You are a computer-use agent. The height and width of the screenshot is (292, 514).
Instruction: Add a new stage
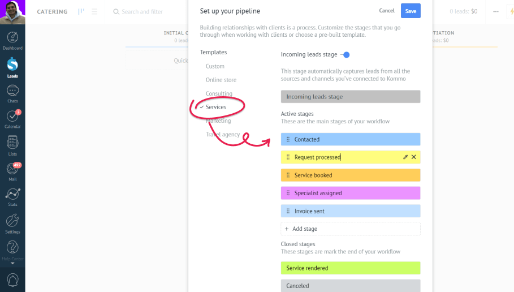[351, 229]
